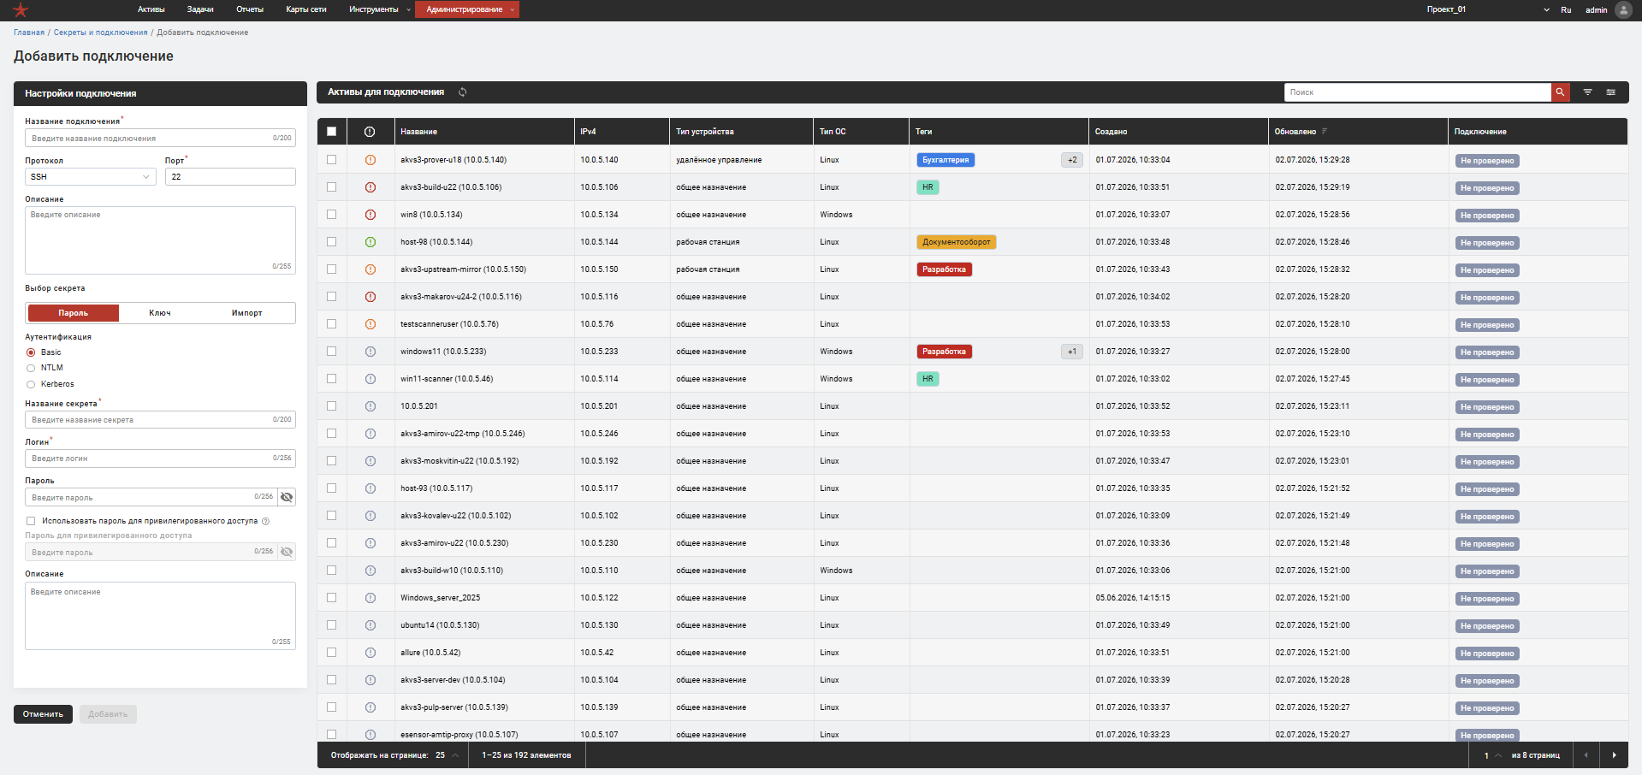This screenshot has height=775, width=1642.
Task: Click help icon next to privileged access option
Action: click(265, 521)
